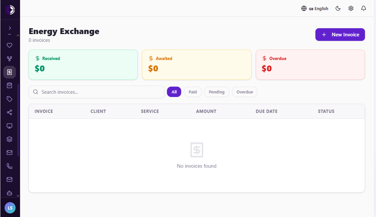
Task: Select the Overdue filter tab
Action: click(245, 92)
